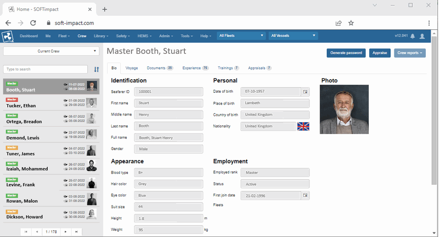Expand the Library menu
Image resolution: width=439 pixels, height=237 pixels.
101,36
